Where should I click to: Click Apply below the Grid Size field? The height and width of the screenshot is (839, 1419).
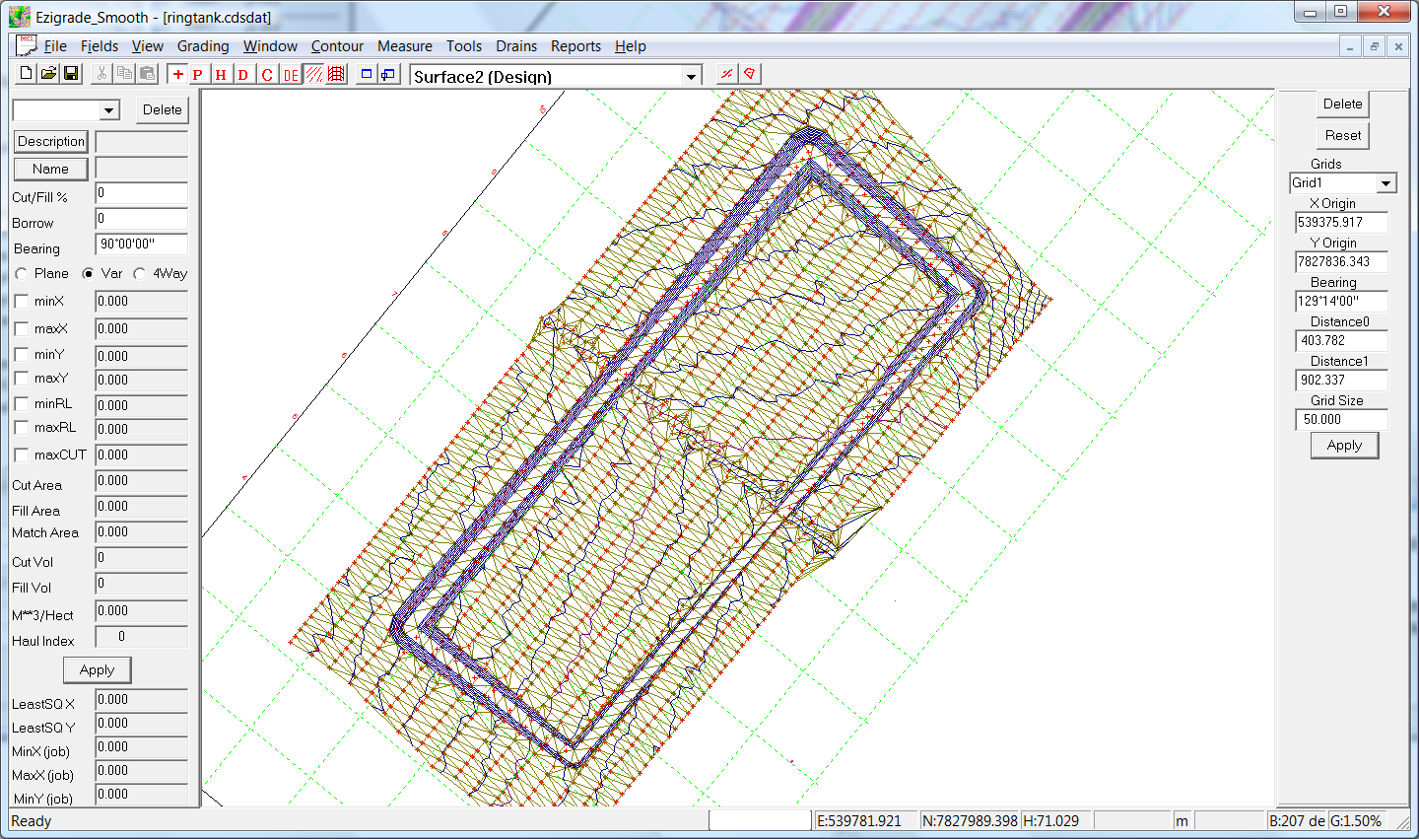point(1344,446)
